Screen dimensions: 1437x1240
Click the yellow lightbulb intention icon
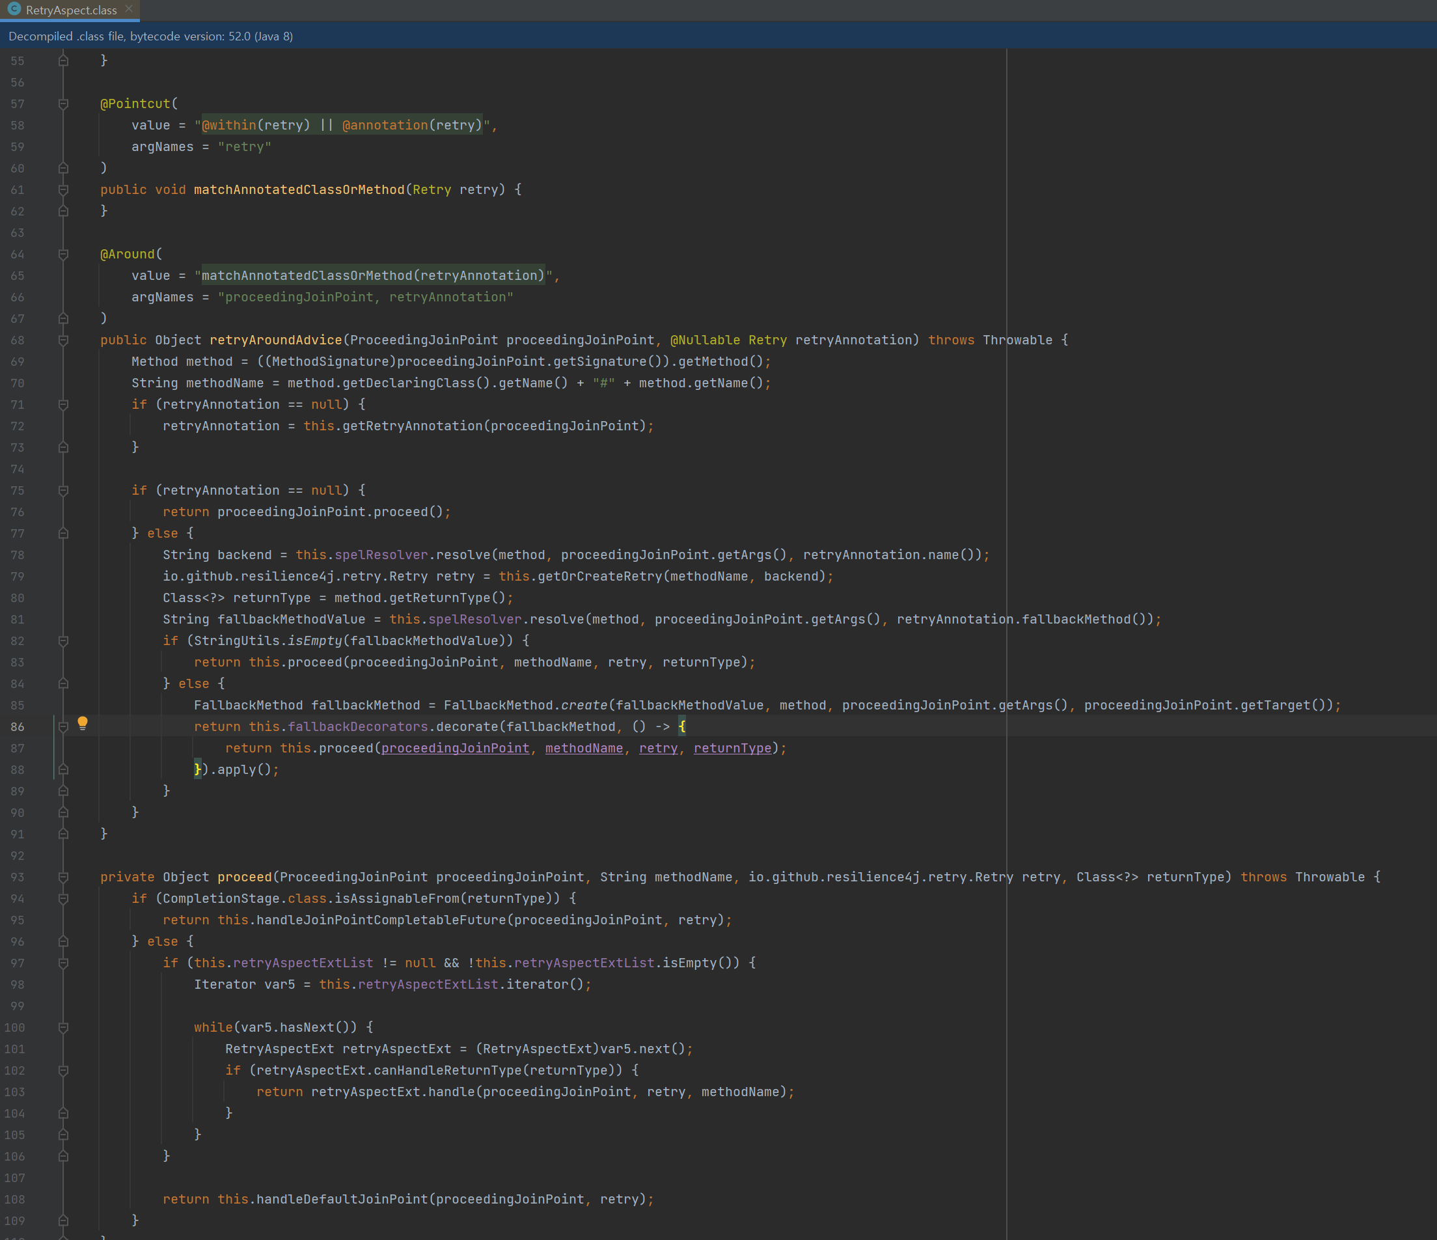click(x=83, y=723)
